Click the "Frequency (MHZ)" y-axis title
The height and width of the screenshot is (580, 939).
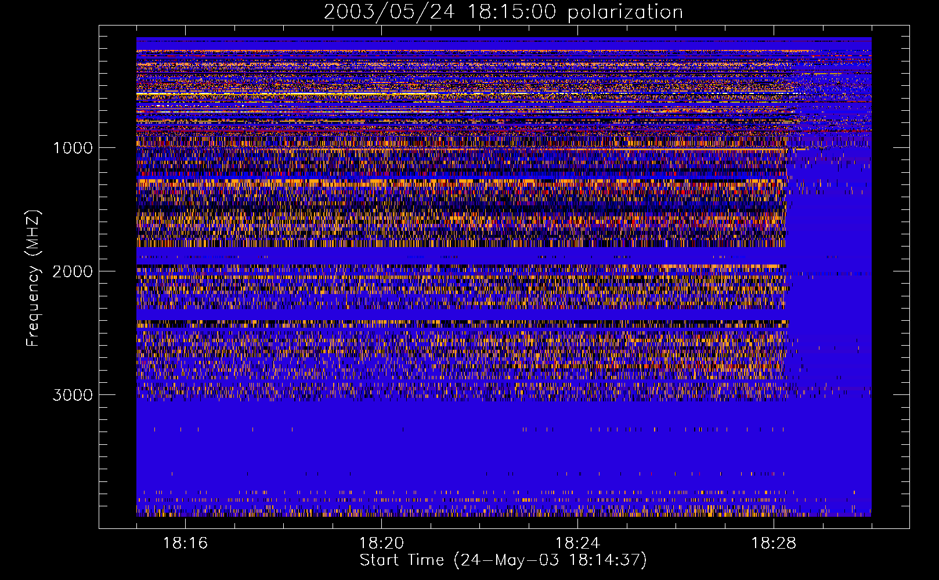tap(34, 278)
